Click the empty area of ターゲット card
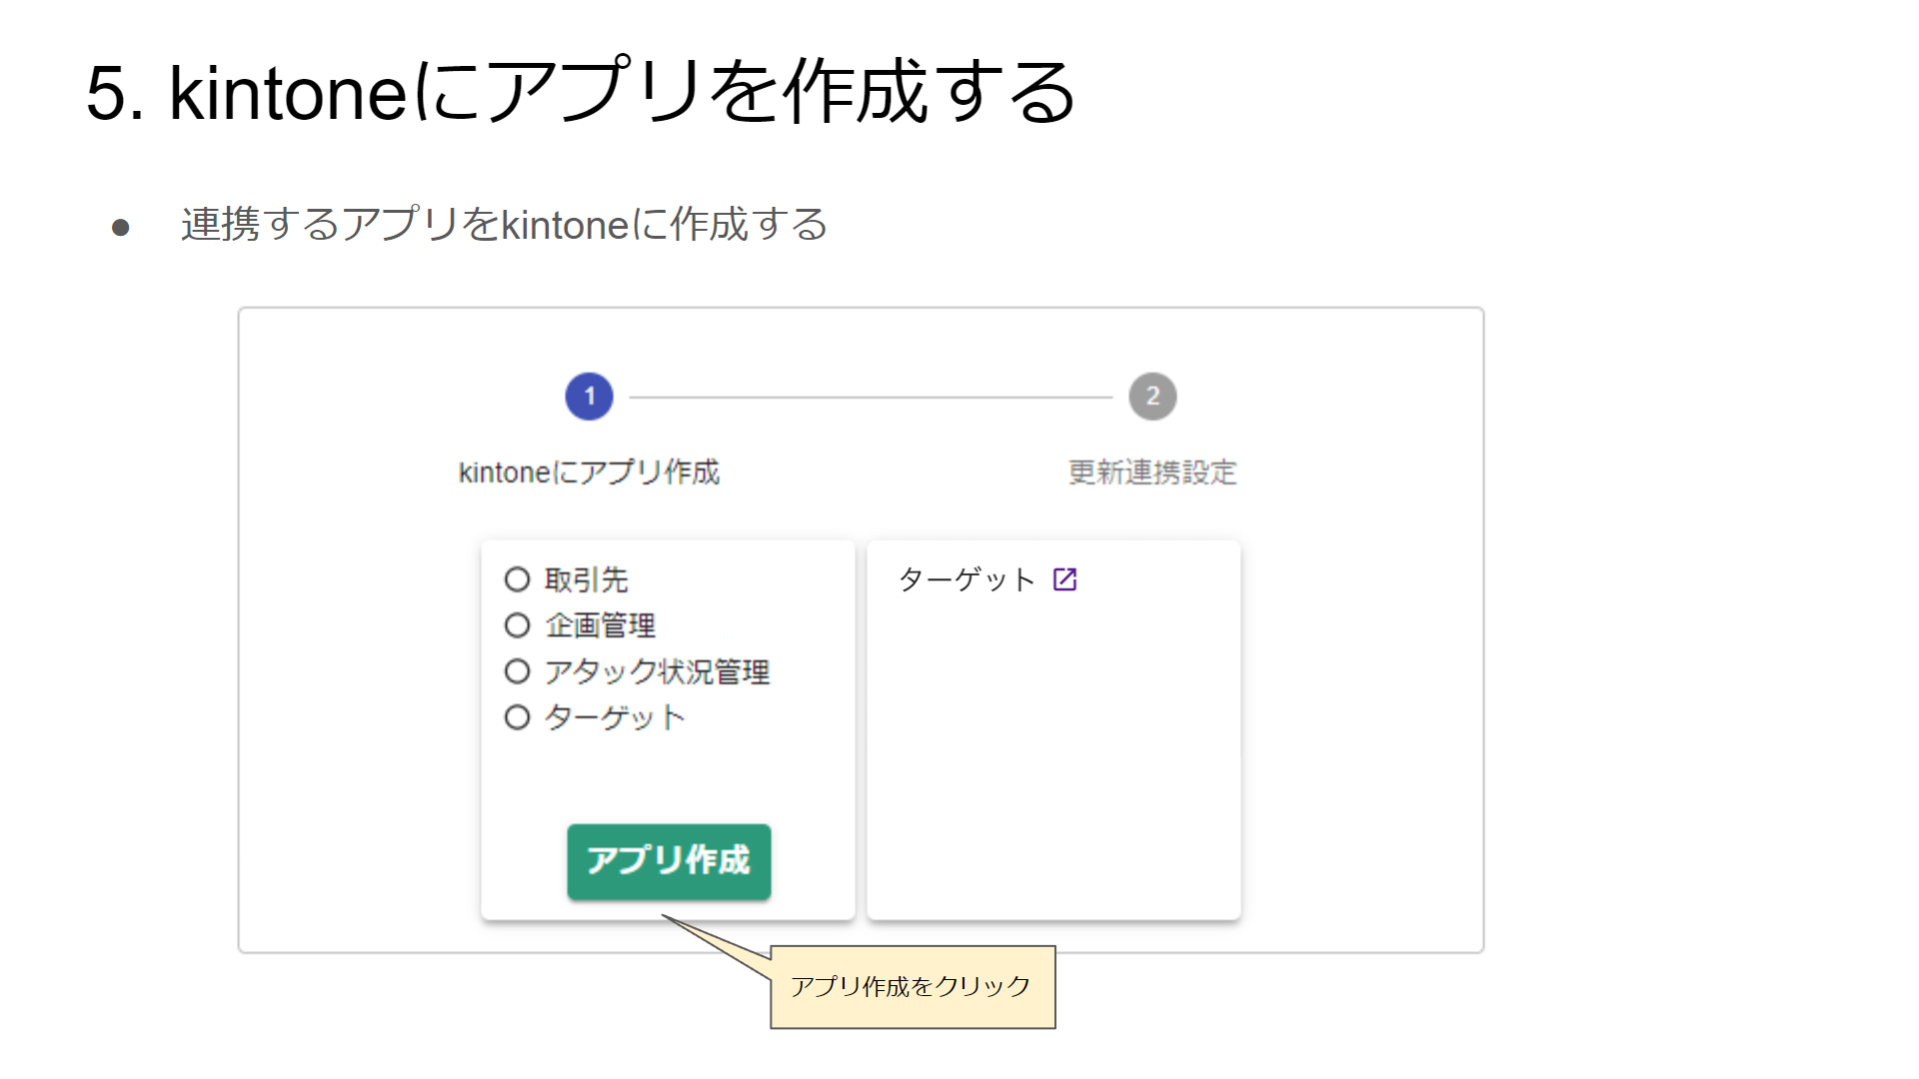This screenshot has height=1079, width=1919. 1053,759
